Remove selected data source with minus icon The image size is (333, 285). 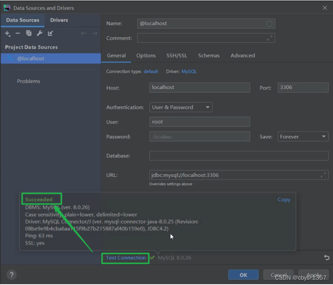(x=18, y=33)
